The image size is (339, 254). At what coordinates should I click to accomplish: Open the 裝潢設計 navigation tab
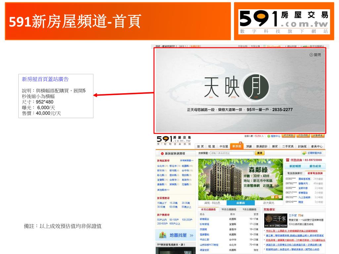pos(262,146)
